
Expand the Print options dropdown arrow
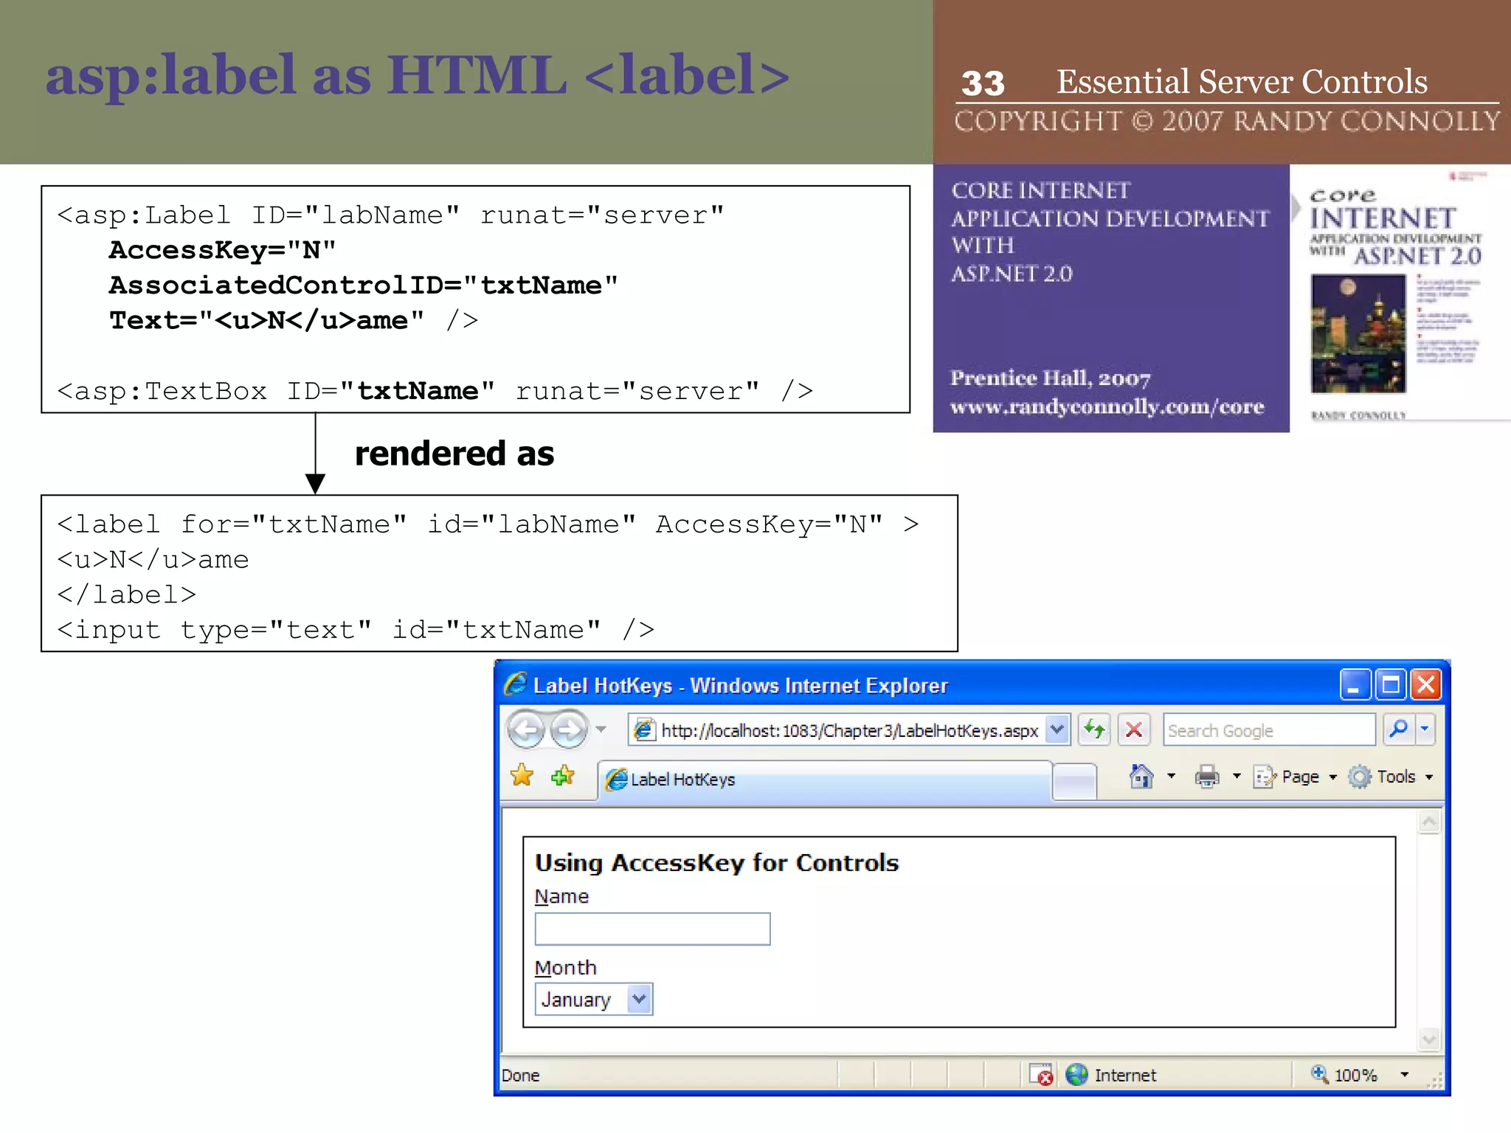coord(1237,777)
